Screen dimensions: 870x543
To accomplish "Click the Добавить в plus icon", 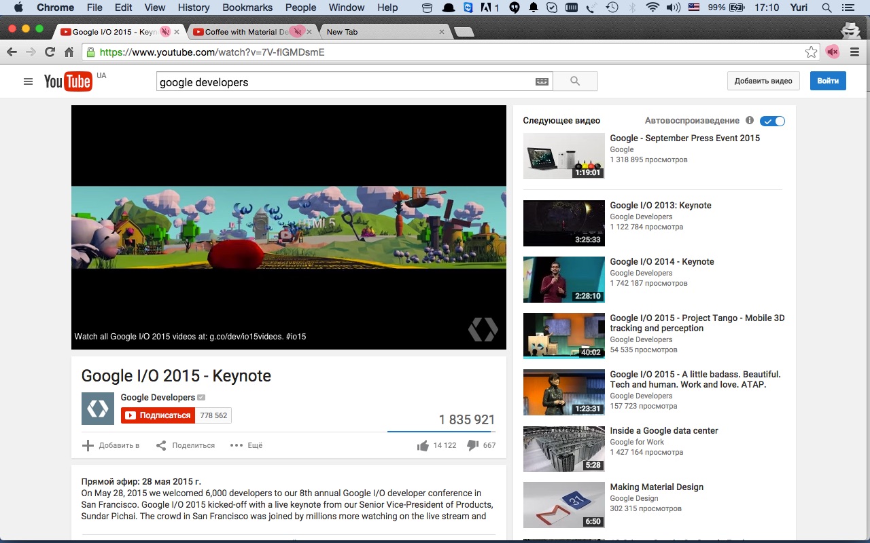I will coord(88,445).
